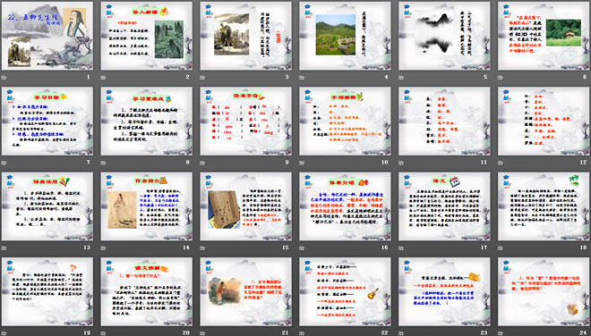591x336 pixels.
Task: Select slide 20 thumbnail with red question heading
Action: pos(147,291)
